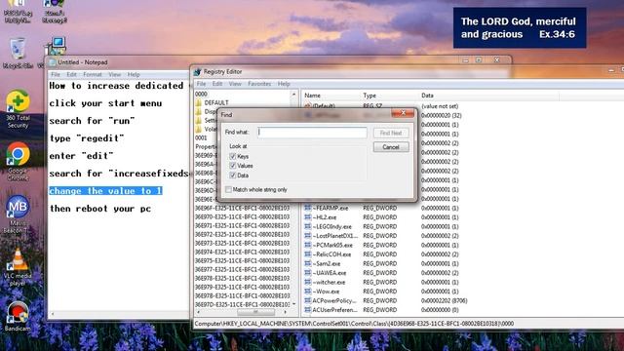Open Registry Editor Edit menu
This screenshot has width=624, height=351.
217,84
